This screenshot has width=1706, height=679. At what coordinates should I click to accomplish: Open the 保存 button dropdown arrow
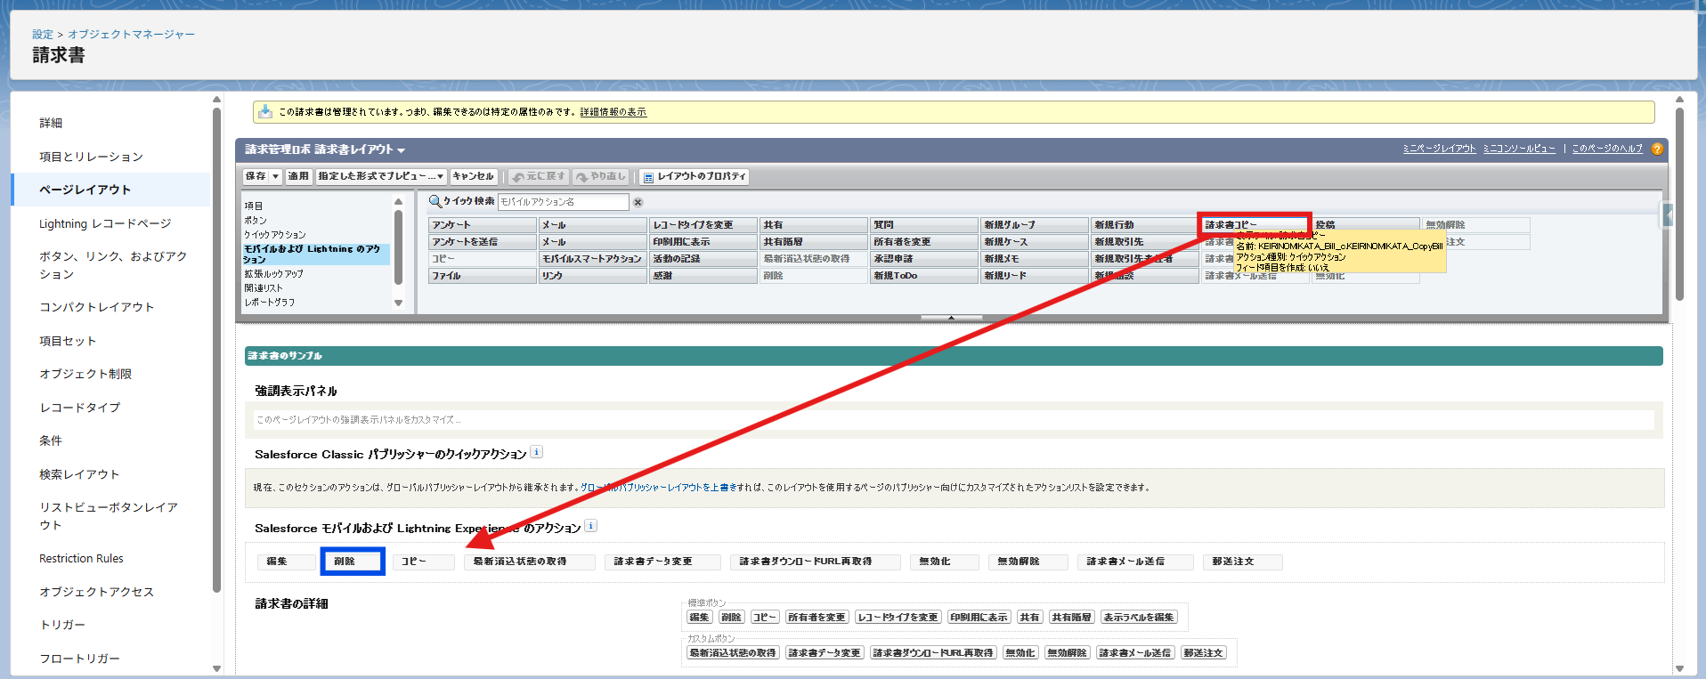(275, 176)
